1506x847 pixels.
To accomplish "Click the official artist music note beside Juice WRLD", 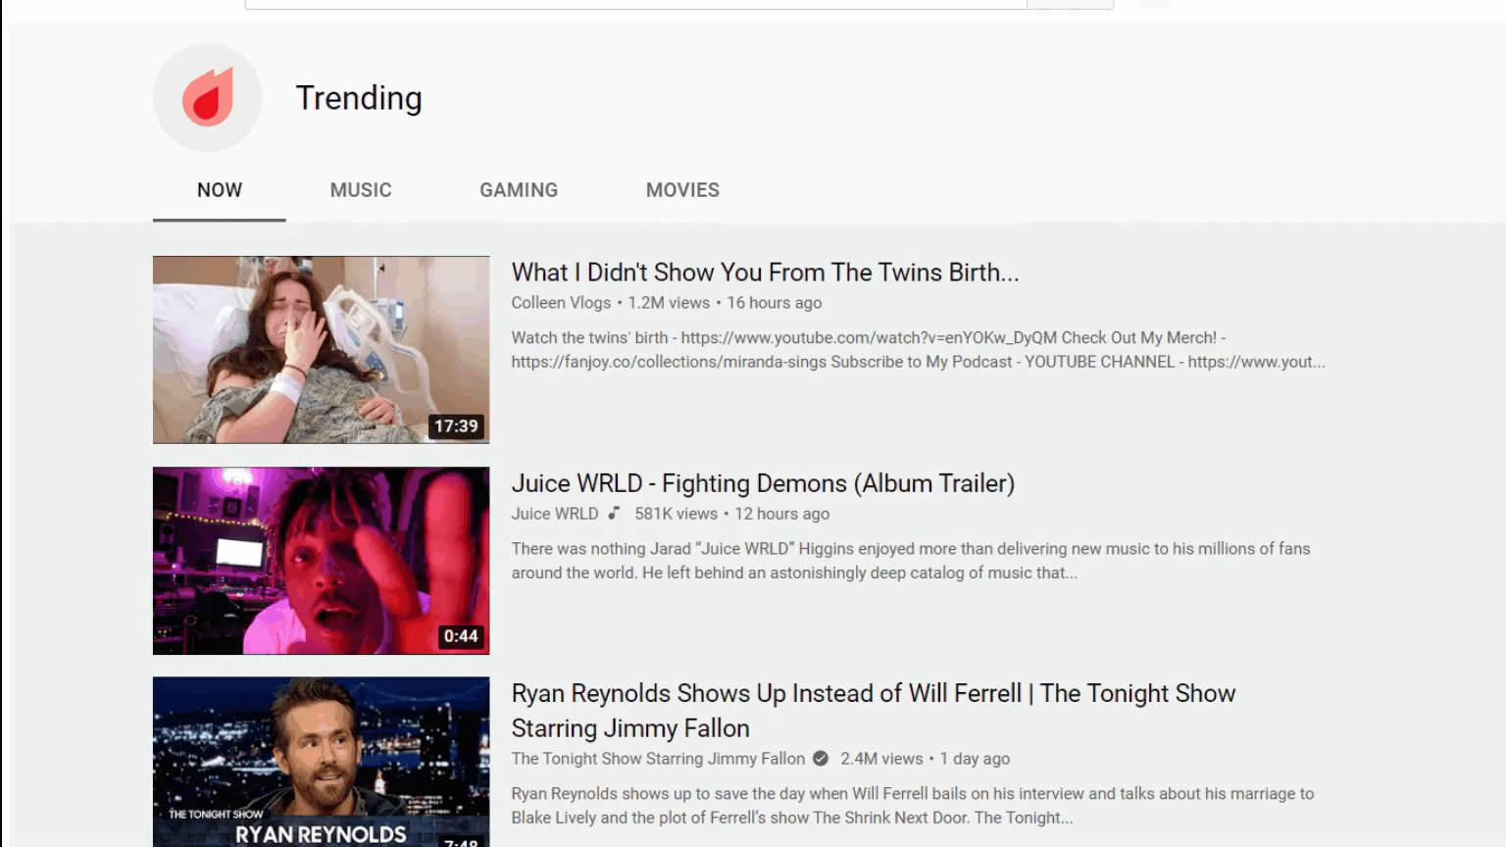I will coord(614,513).
